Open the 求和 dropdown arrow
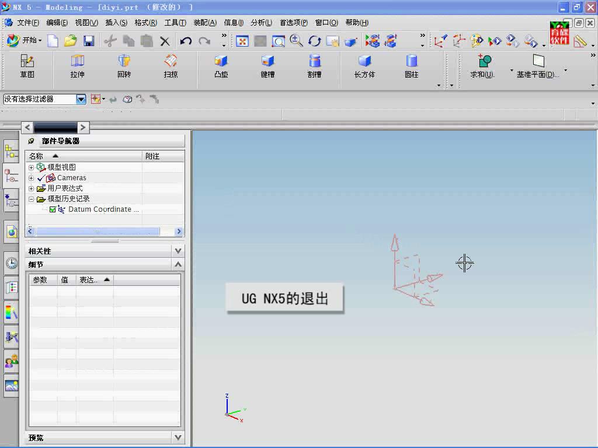Screen dimensions: 598x448 pyautogui.click(x=512, y=71)
